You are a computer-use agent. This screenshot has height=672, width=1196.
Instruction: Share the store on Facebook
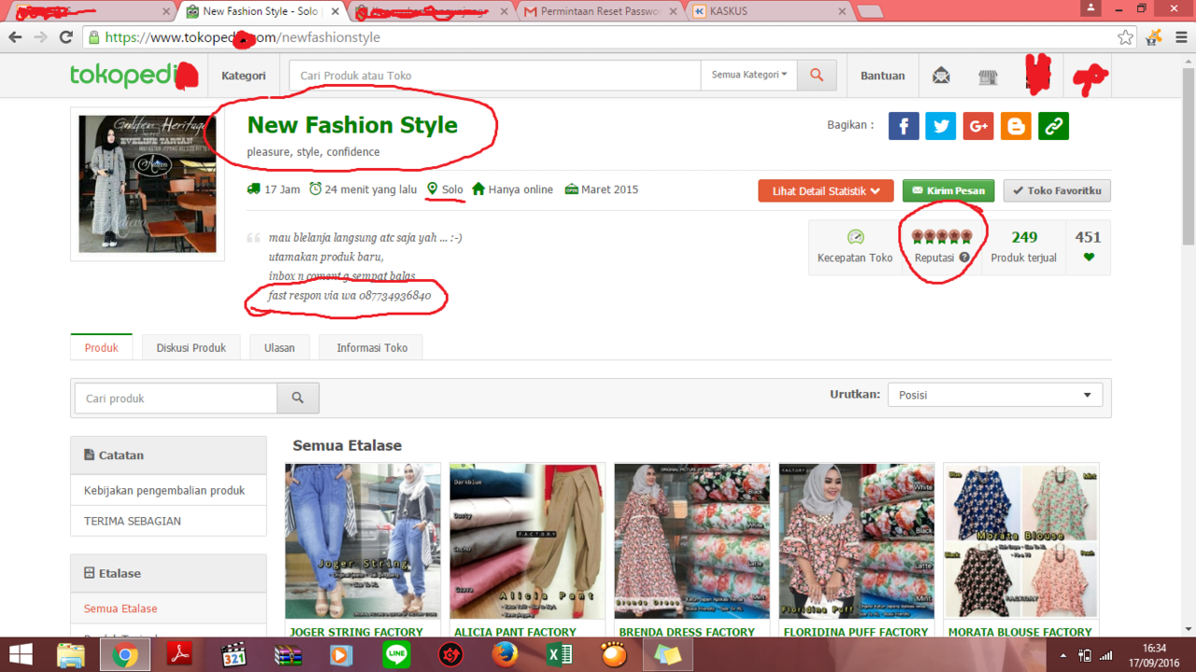click(x=904, y=126)
